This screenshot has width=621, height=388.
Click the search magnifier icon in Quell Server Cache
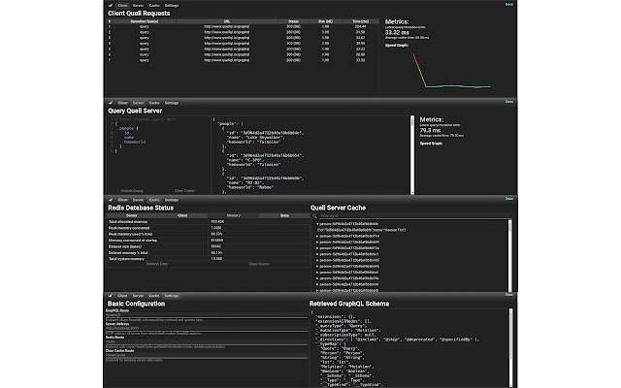pos(314,216)
